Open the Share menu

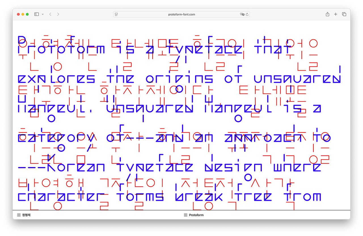coord(327,14)
